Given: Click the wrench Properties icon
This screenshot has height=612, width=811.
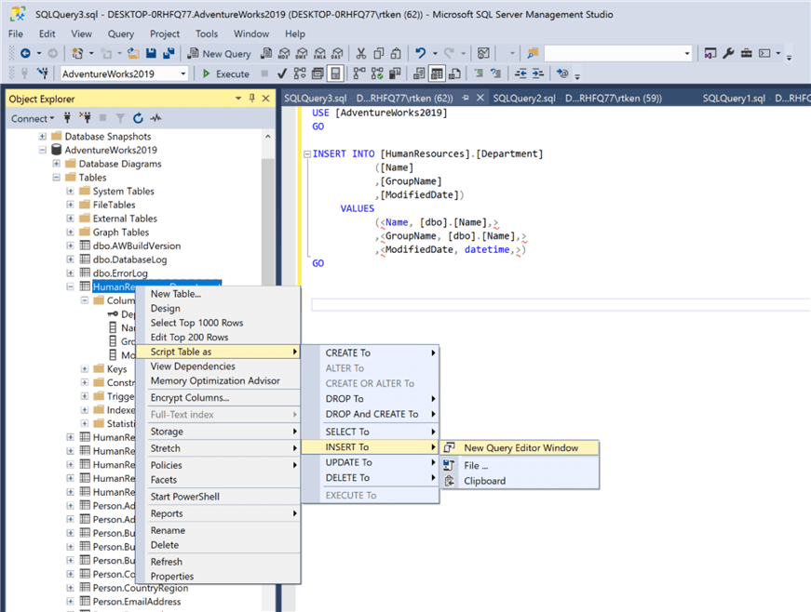Looking at the screenshot, I should tap(728, 53).
